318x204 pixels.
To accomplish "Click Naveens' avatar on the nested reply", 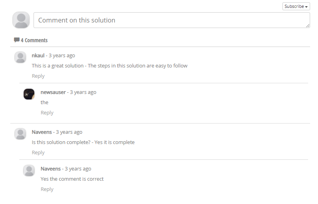I will [29, 170].
